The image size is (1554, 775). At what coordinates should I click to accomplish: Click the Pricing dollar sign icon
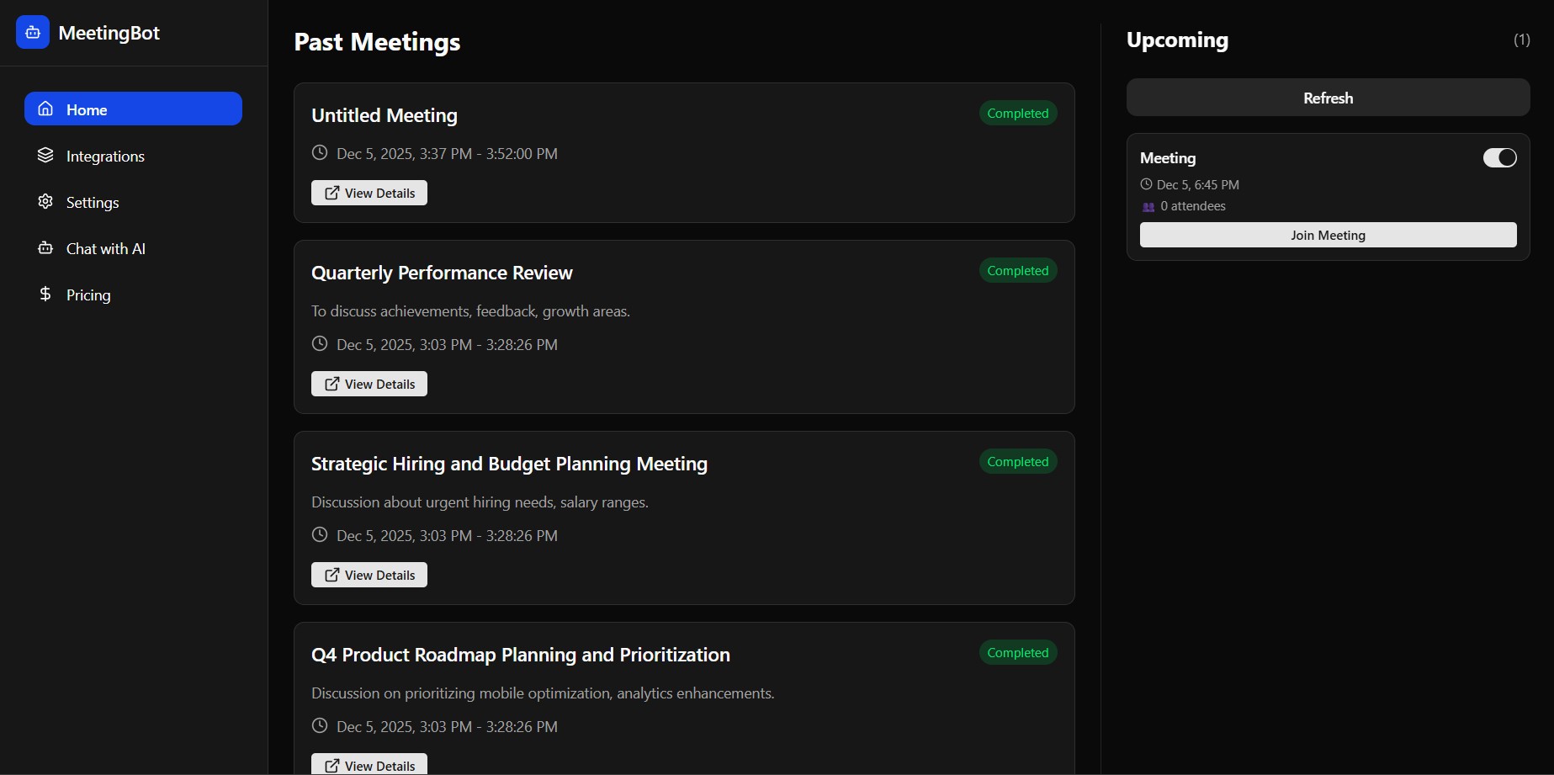pos(45,295)
